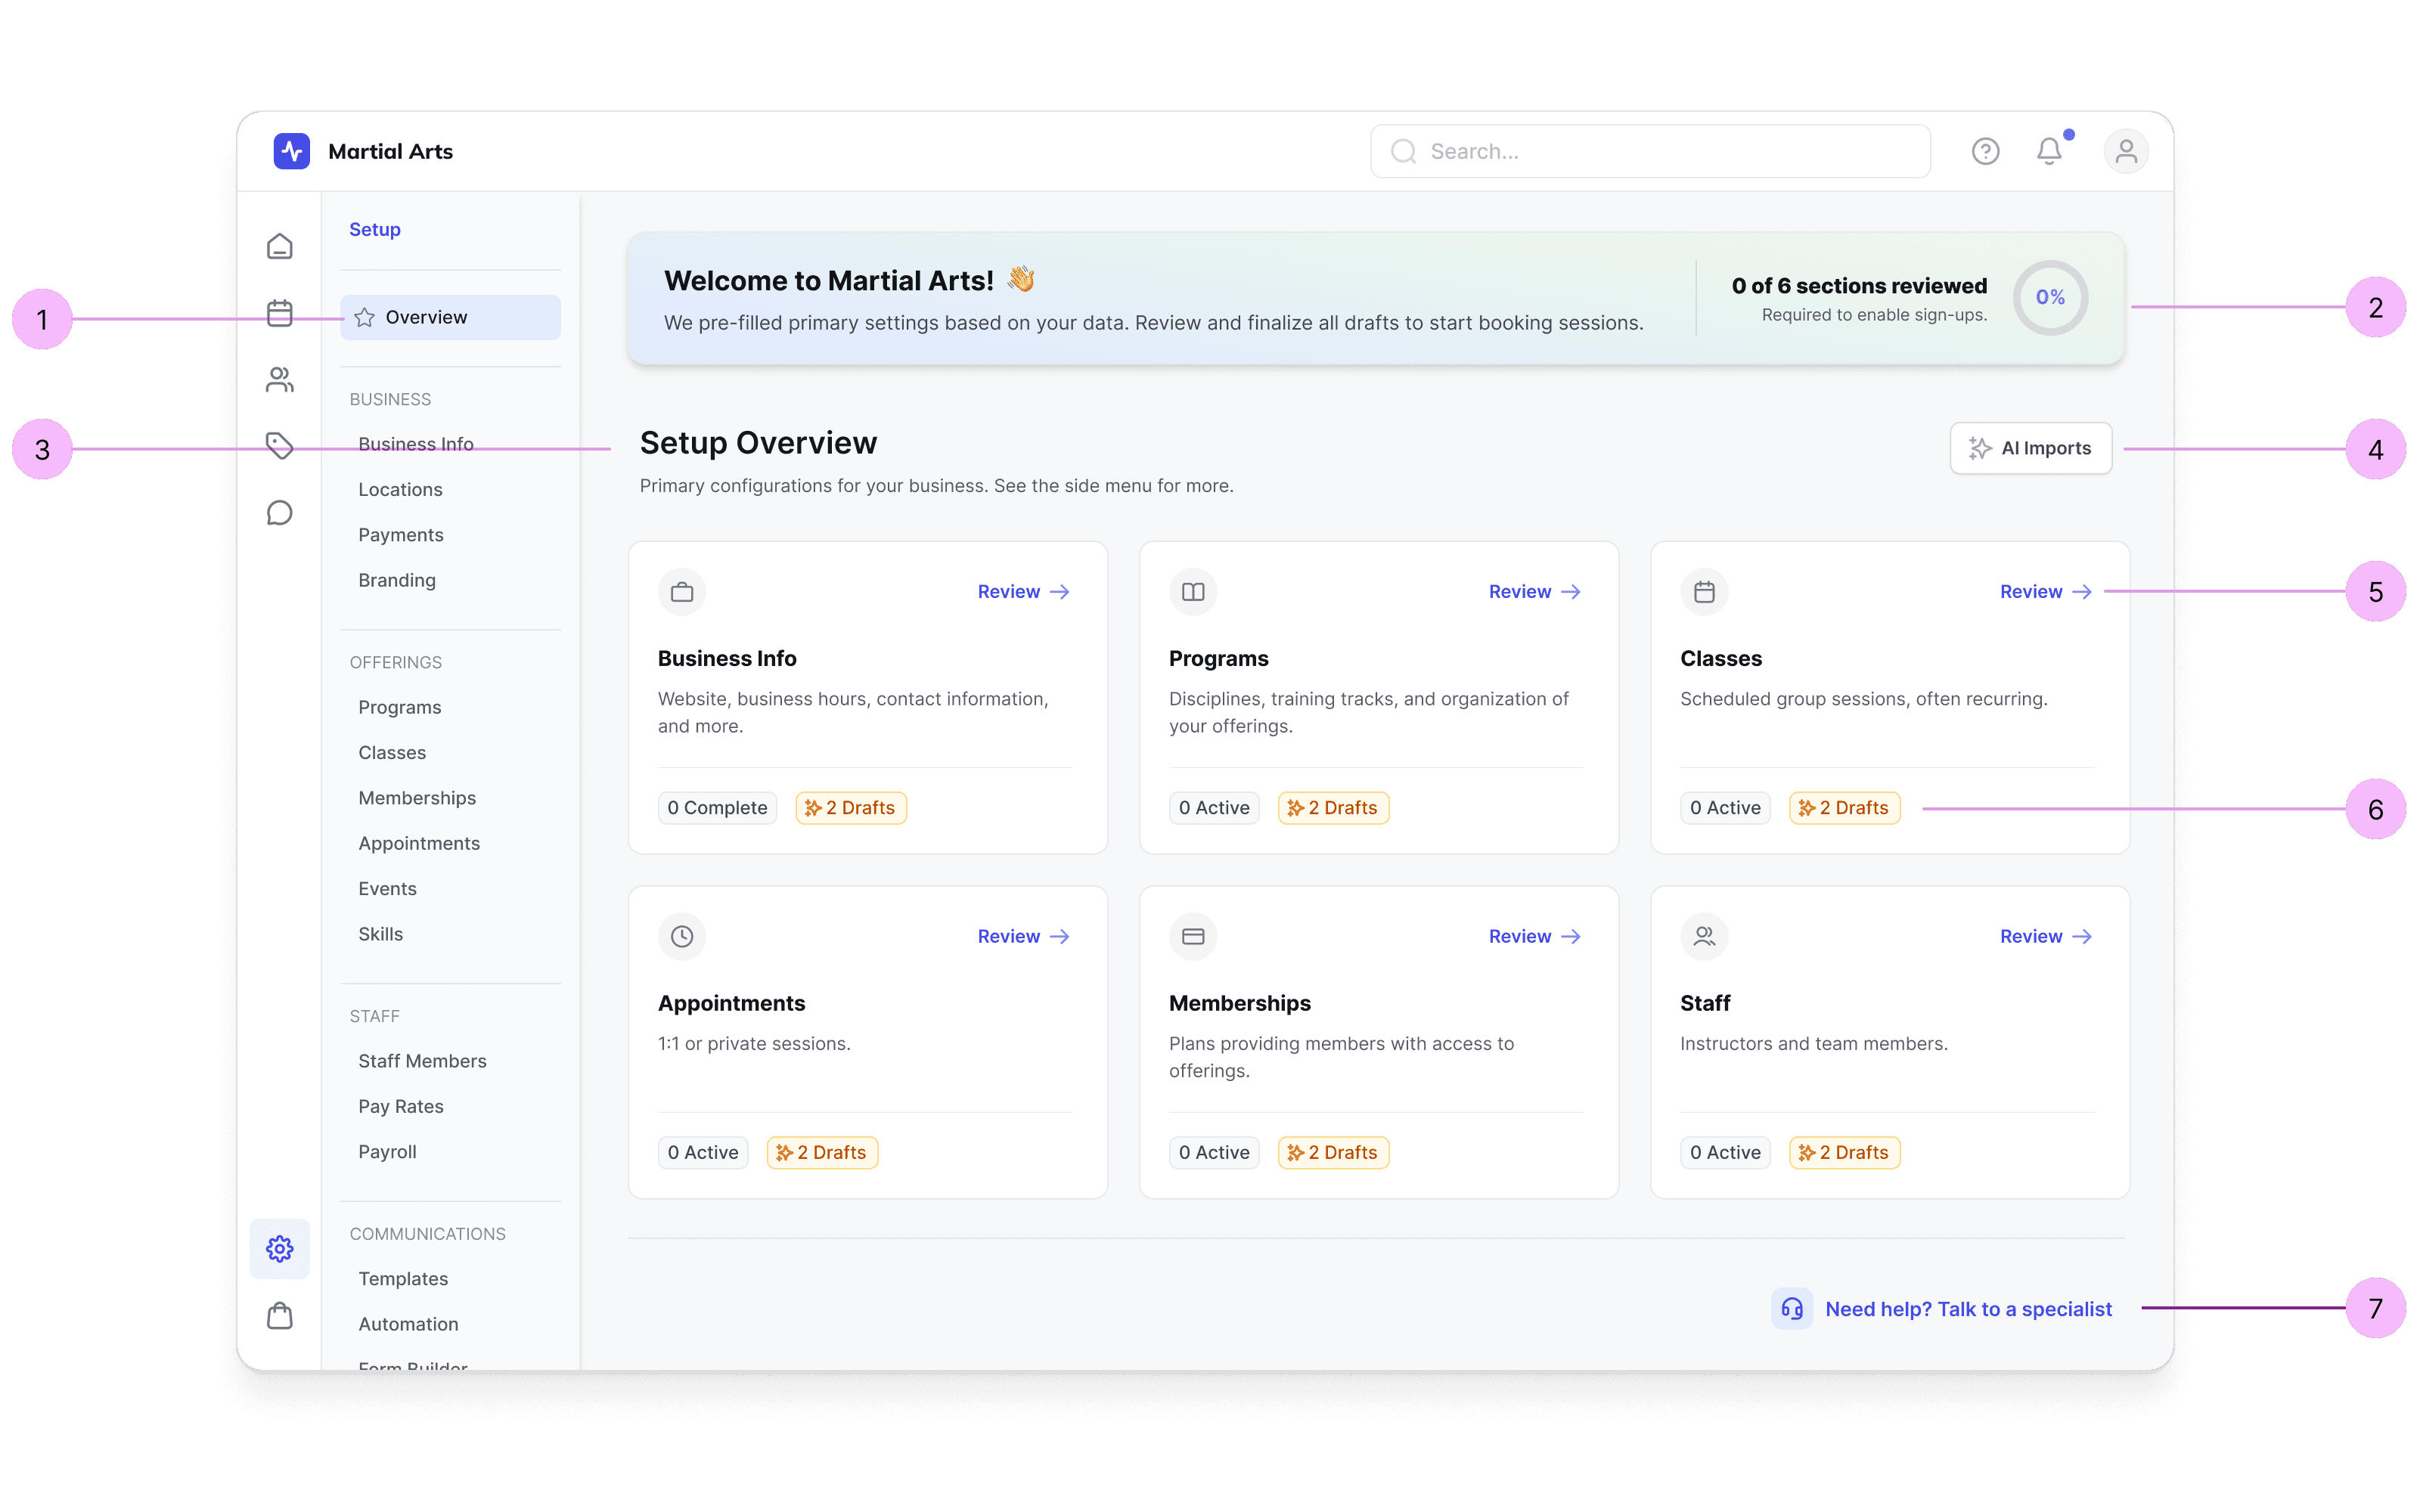Click the 0 Active badge on Memberships card
This screenshot has width=2420, height=1512.
[x=1214, y=1153]
